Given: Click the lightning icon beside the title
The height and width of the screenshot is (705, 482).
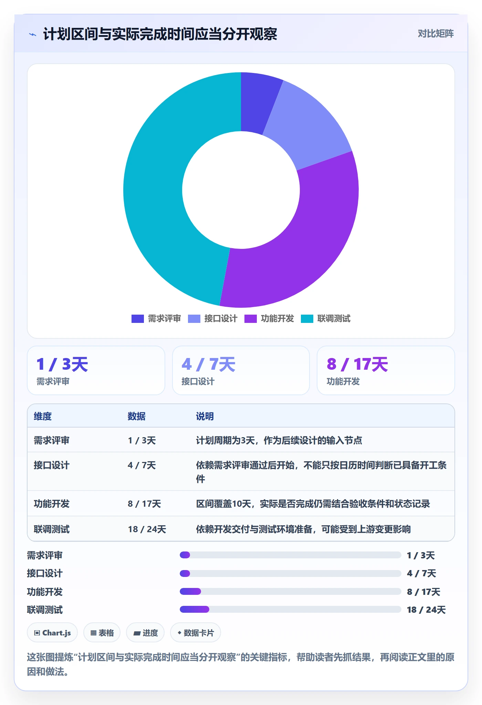Looking at the screenshot, I should point(33,34).
